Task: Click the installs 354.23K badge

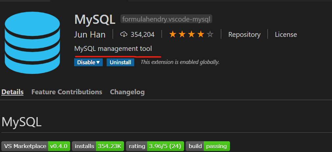Action: pyautogui.click(x=98, y=146)
